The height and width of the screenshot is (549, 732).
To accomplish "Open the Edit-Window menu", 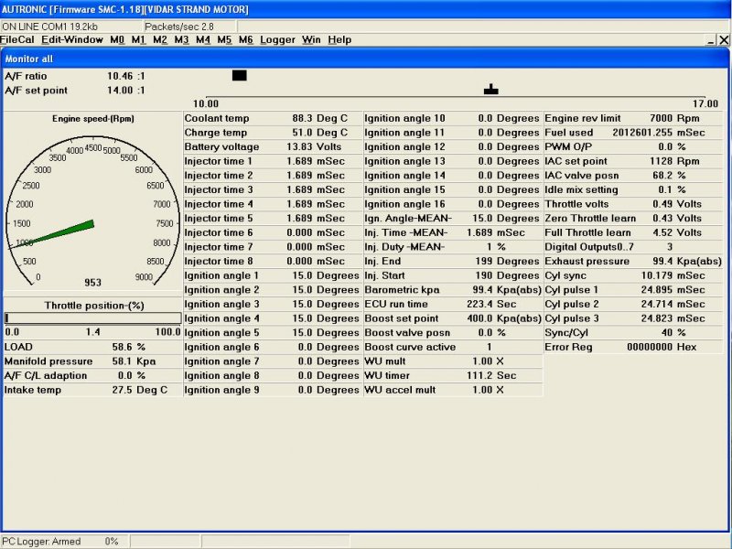I will (x=72, y=40).
